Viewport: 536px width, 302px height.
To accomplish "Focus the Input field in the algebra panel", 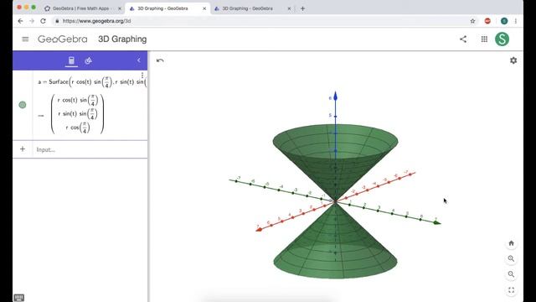I will coord(90,149).
